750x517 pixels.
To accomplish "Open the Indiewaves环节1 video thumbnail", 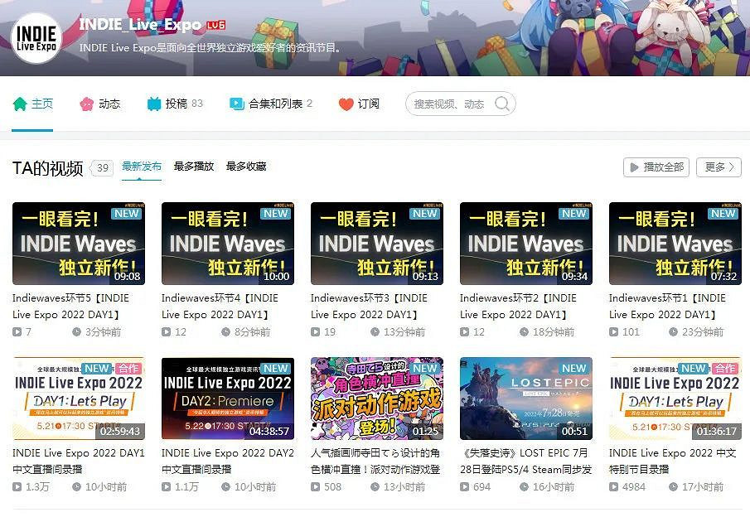I will (675, 244).
